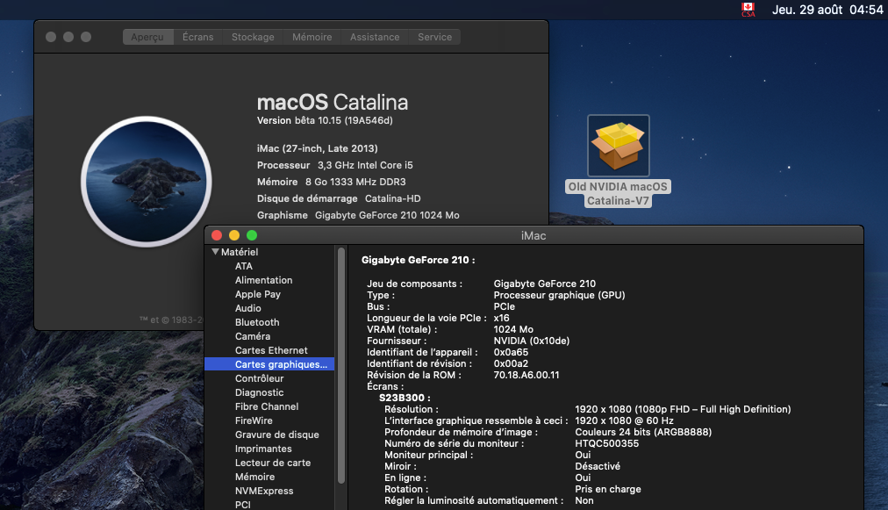Select Contrôleur in the sidebar
This screenshot has height=510, width=888.
(260, 378)
